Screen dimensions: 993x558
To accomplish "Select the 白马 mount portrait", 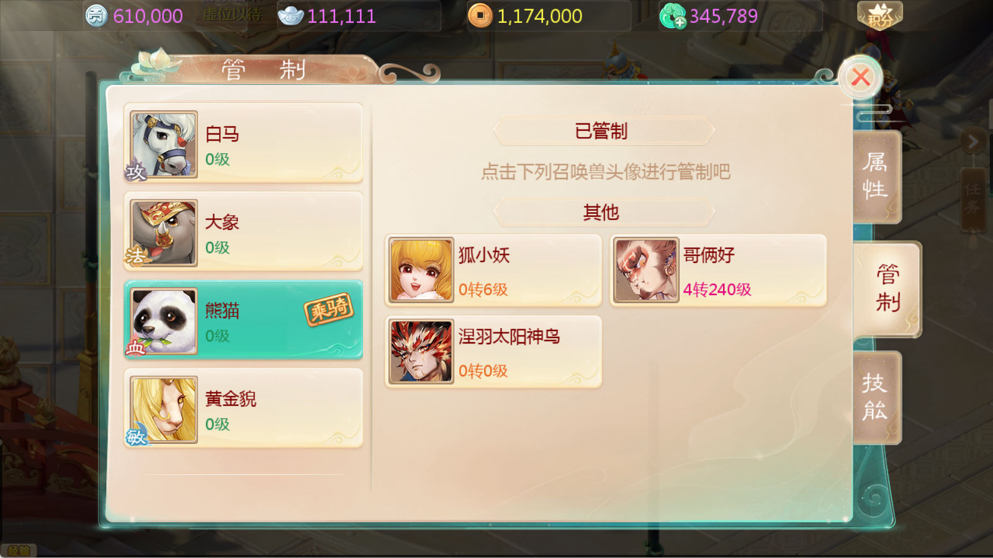I will click(164, 145).
